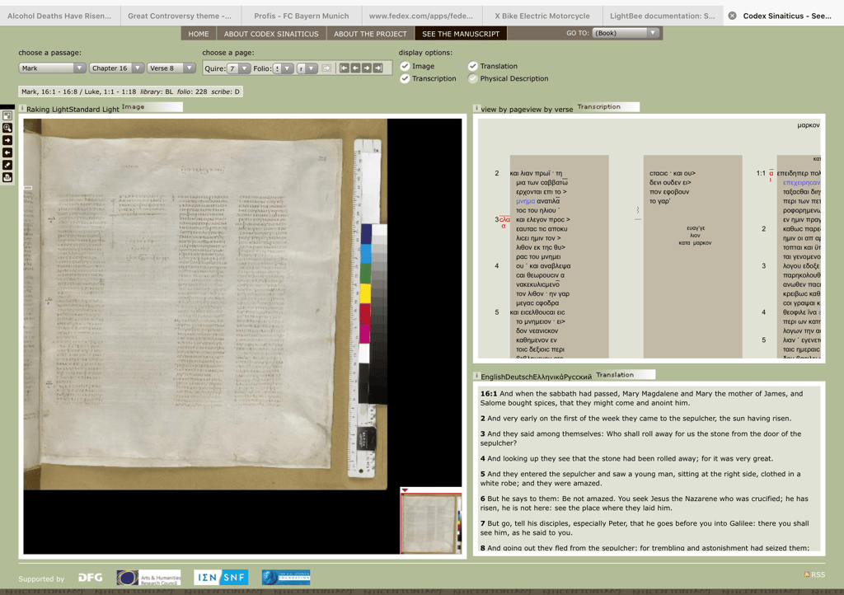This screenshot has height=595, width=844.
Task: Click the blue word μνημα in transcription
Action: tap(525, 201)
